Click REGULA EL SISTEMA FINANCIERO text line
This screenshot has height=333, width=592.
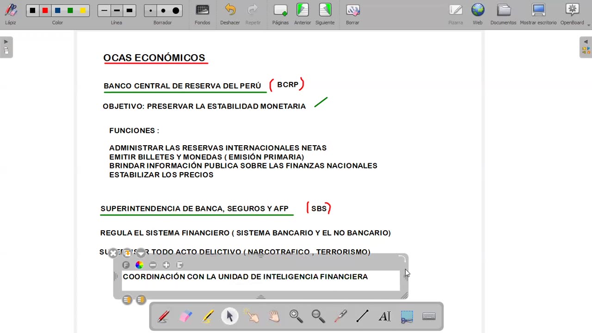(245, 233)
